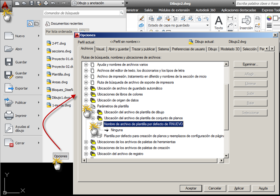Click the first layer tool icon above layer state box
The image size is (280, 196).
tap(151, 18)
